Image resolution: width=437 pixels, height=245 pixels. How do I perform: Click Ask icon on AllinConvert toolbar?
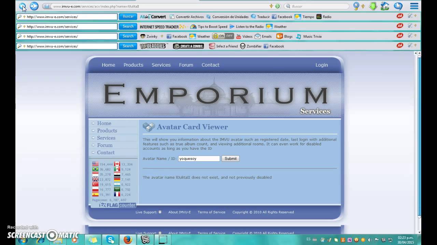coord(400,16)
